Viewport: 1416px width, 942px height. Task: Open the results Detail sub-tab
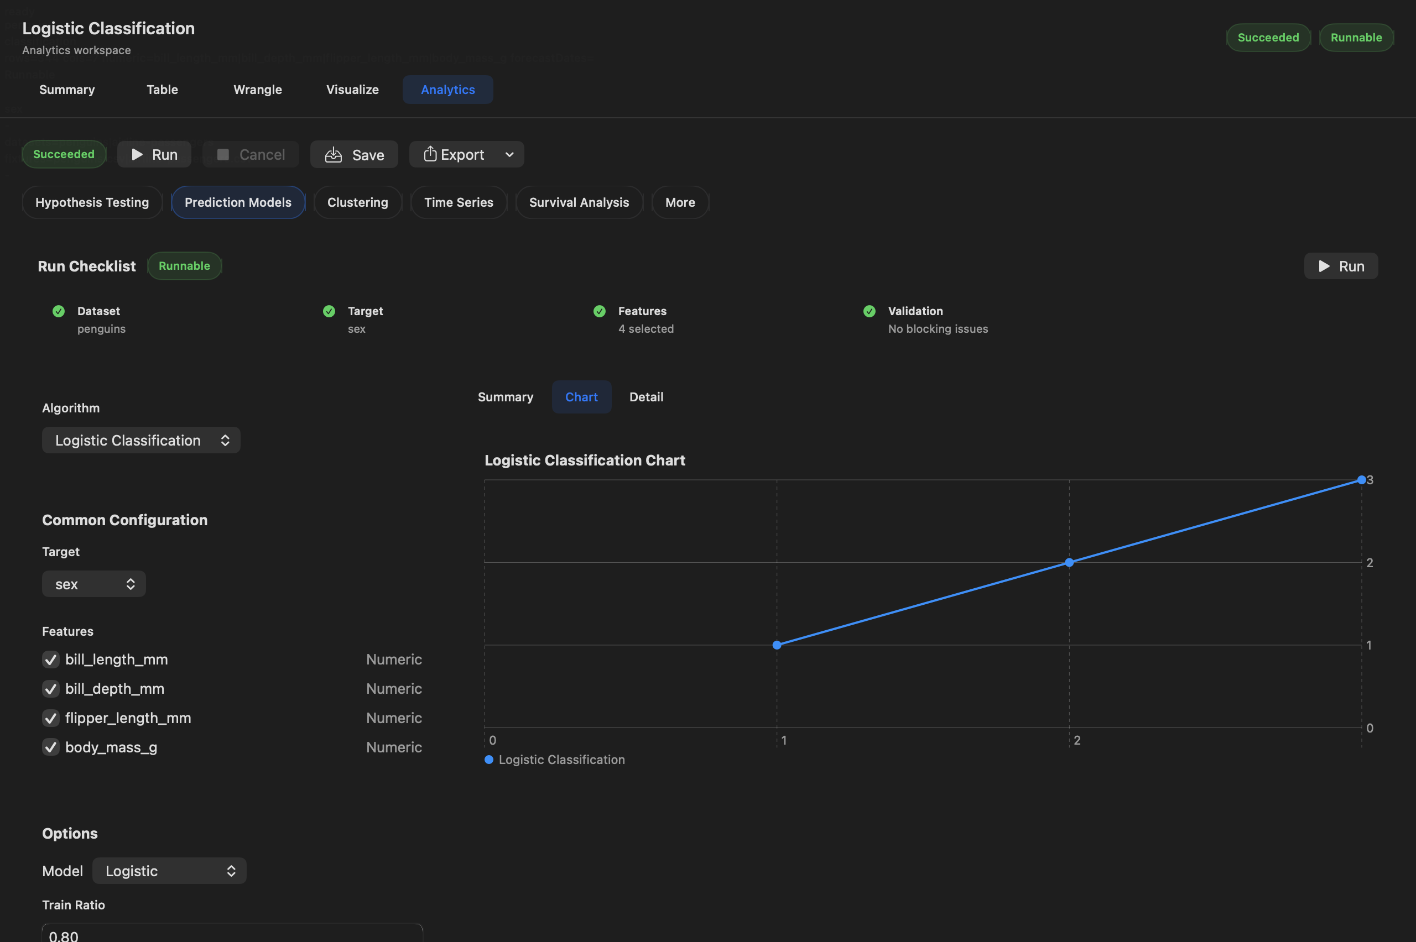pyautogui.click(x=646, y=397)
